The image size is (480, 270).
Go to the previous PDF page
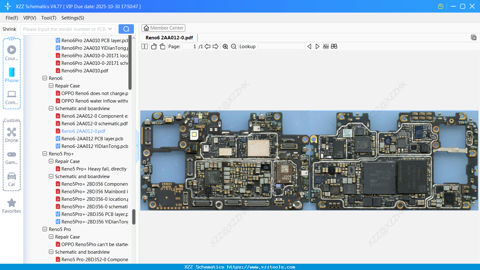click(207, 47)
